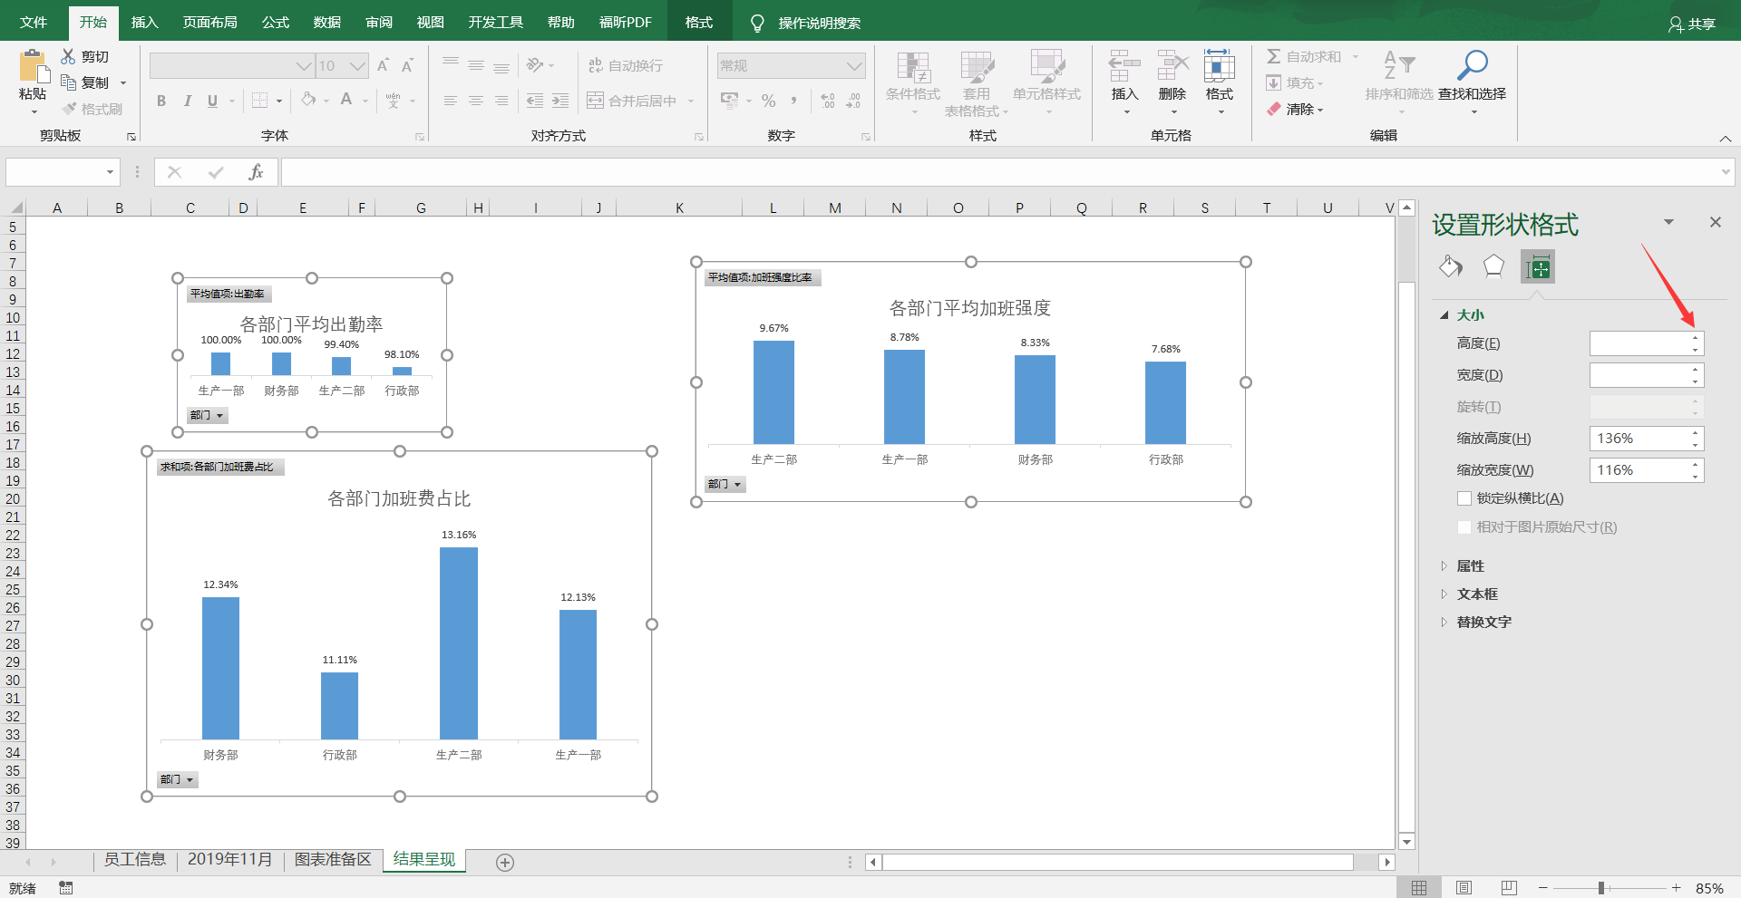Click the AutoSum sigma icon
Viewport: 1741px width, 898px height.
1274,56
